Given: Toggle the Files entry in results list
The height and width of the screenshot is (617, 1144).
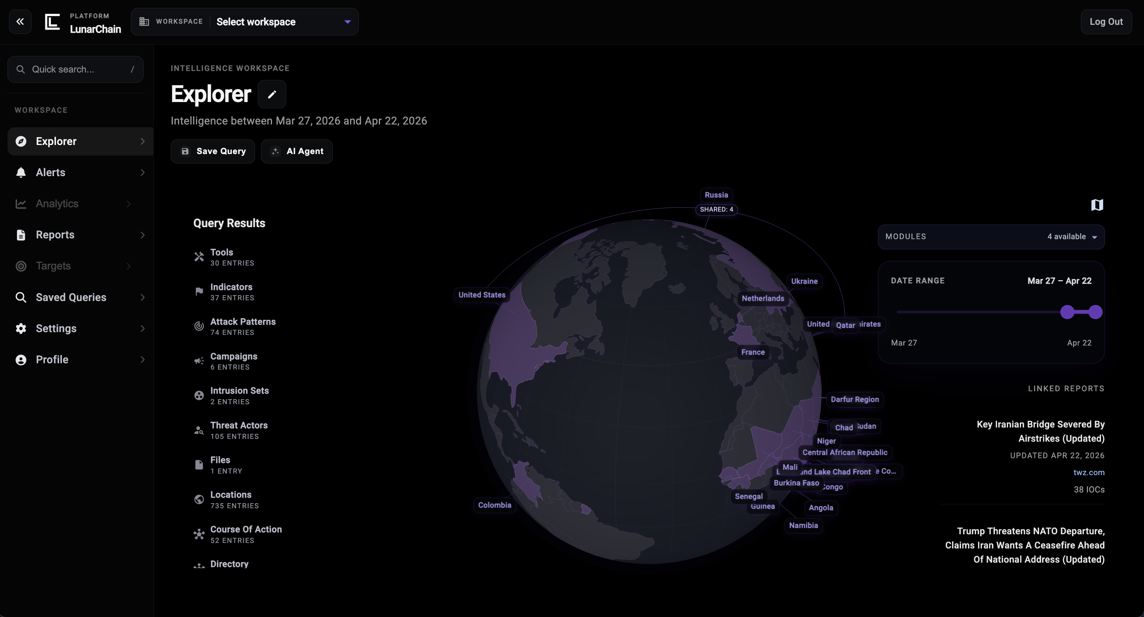Looking at the screenshot, I should pos(220,464).
